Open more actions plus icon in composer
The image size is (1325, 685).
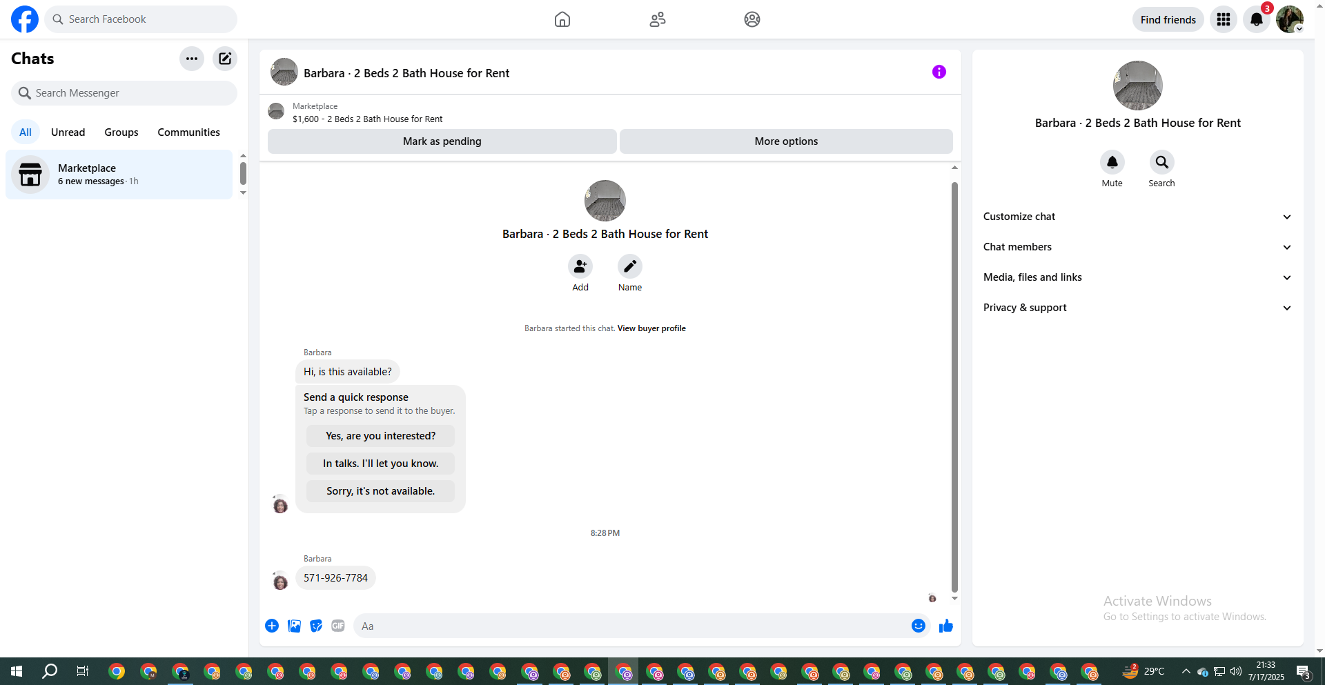(272, 626)
